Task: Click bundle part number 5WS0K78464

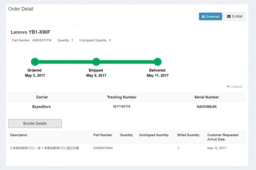Action: pyautogui.click(x=103, y=148)
